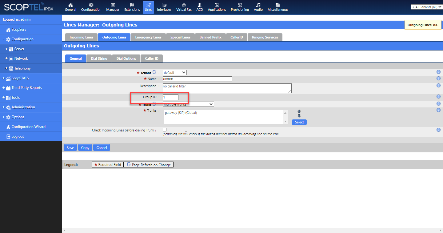Click the help icon for Description row
The image size is (443, 233).
438,86
